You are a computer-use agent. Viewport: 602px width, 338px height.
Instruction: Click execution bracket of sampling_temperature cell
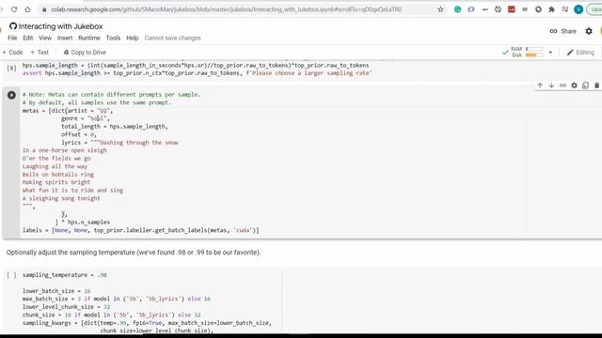(x=11, y=275)
